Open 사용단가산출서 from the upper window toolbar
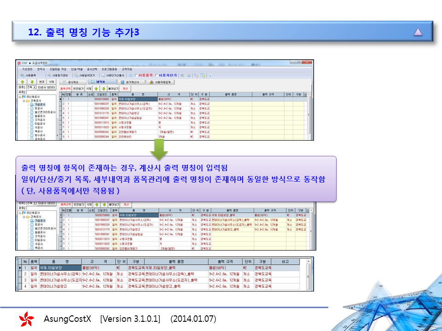The image size is (442, 331). click(113, 75)
